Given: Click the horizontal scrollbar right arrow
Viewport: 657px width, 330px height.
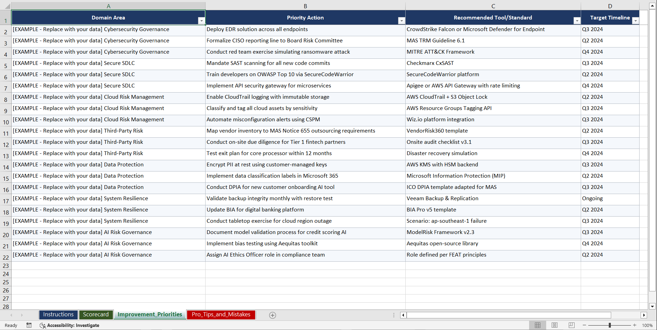Looking at the screenshot, I should tap(644, 315).
